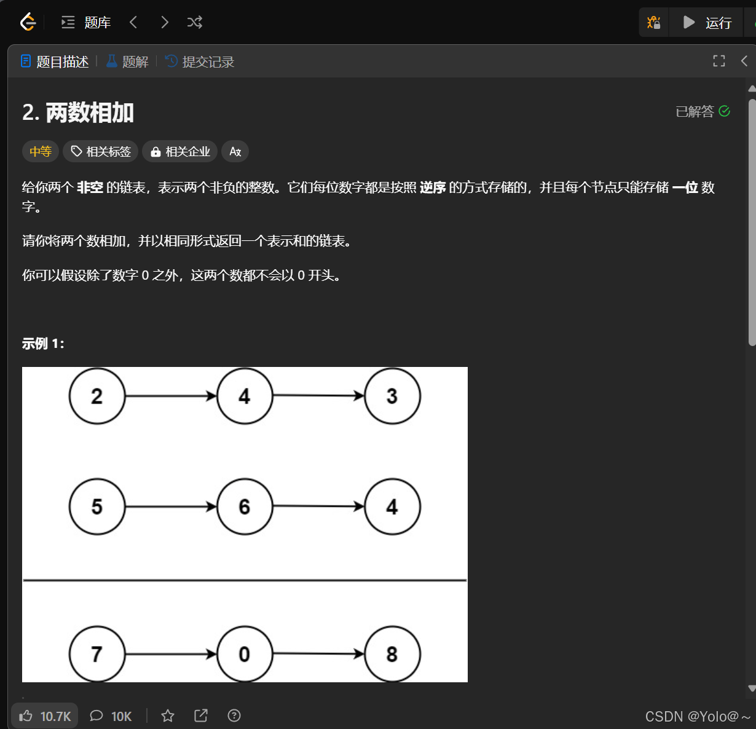Like the problem 10.7K thumbs-up

coord(45,716)
